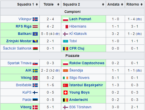This screenshot has height=110, width=145.
Task: Sort by Ritorno column sort arrows
Action: tap(141, 4)
